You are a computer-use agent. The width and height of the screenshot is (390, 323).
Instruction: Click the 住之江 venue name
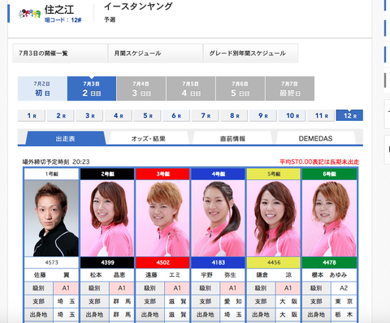click(59, 10)
